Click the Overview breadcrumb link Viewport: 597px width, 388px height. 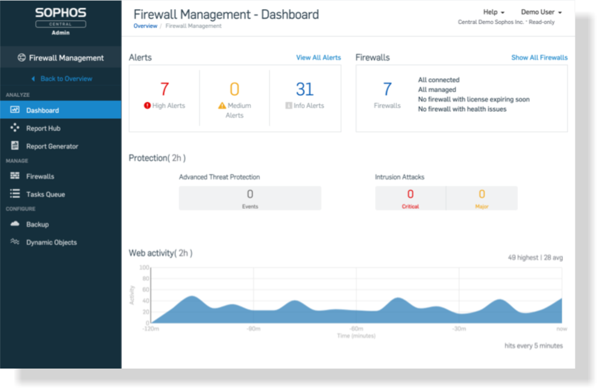145,26
